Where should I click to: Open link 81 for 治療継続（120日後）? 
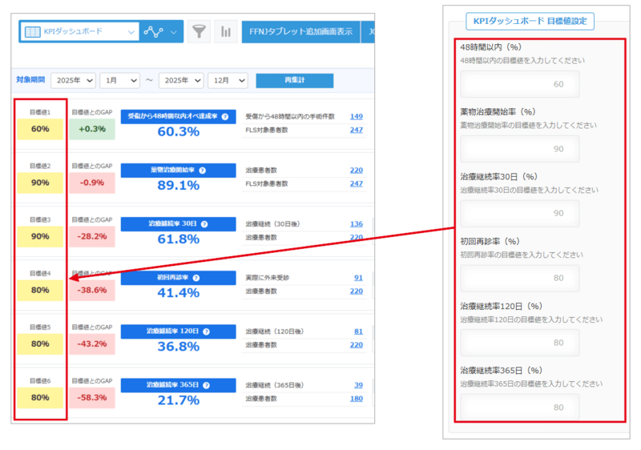pyautogui.click(x=358, y=331)
